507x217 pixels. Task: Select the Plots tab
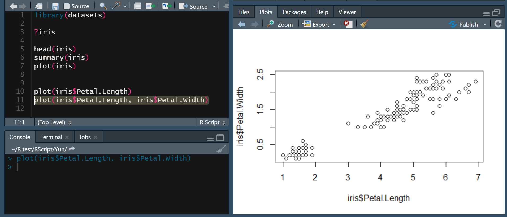click(x=266, y=12)
